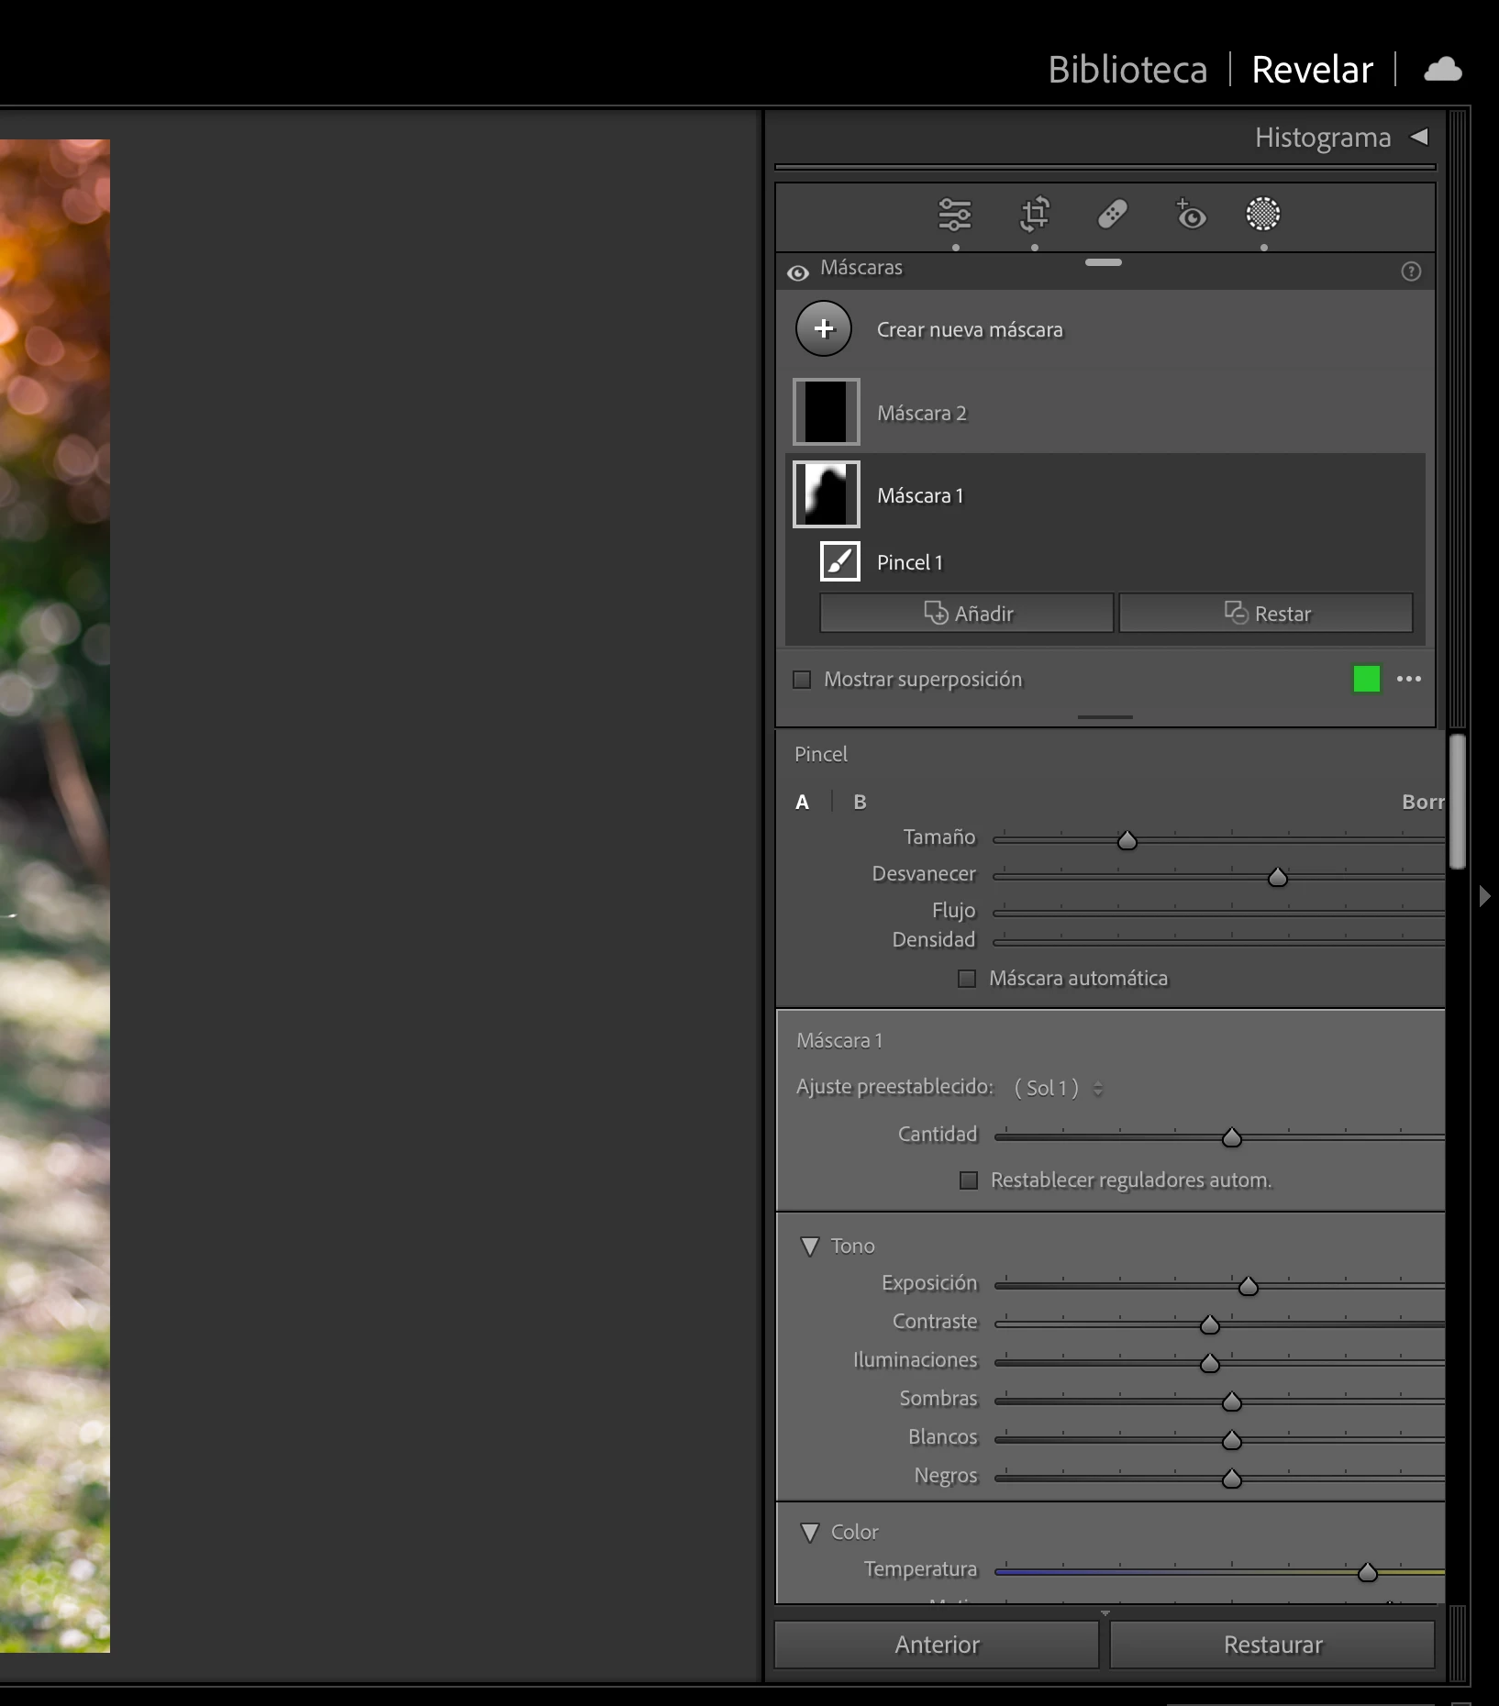Select the Borrar brush mode
Screen dimensions: 1499x1706
[x=1423, y=803]
